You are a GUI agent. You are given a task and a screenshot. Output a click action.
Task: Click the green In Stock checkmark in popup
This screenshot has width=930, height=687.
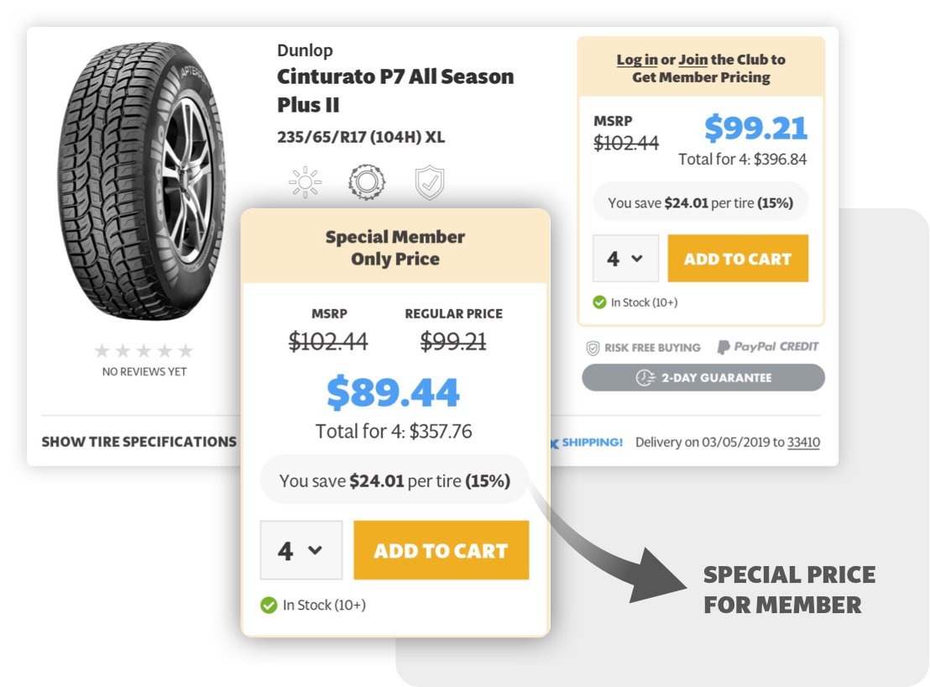(269, 605)
